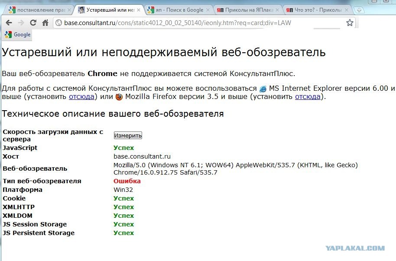Click the bold 'Chrome' word in the message

coord(102,74)
